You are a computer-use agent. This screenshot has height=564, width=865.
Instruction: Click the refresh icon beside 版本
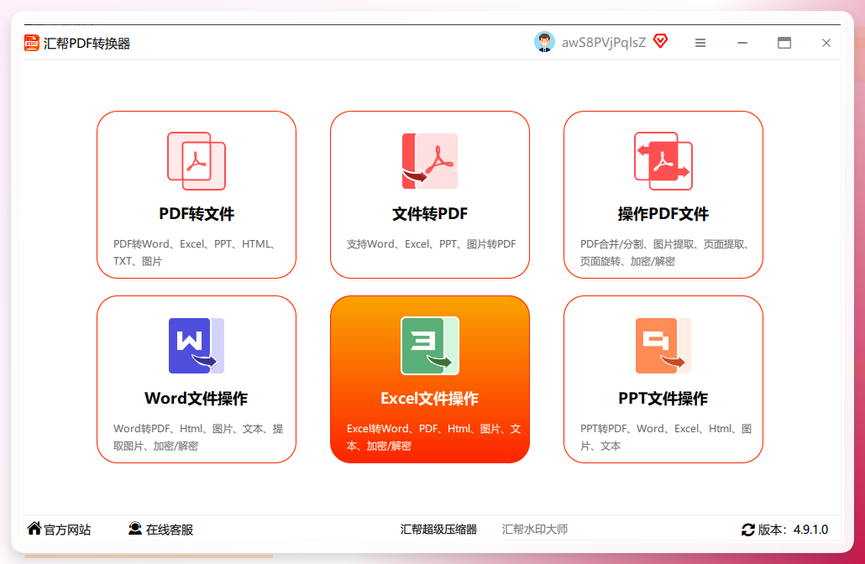748,530
